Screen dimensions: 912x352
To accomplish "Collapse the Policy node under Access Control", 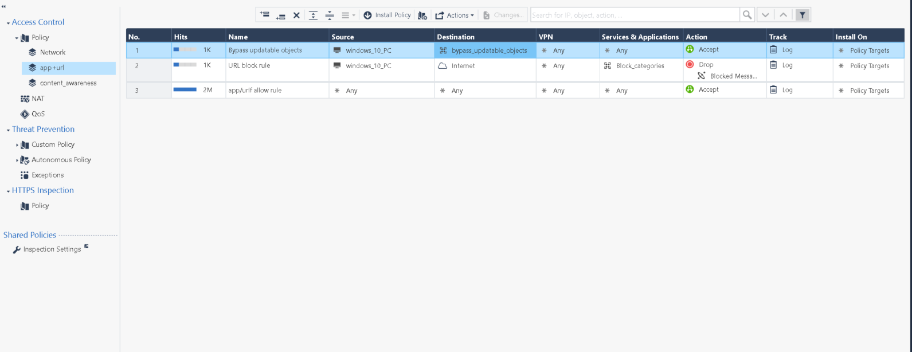I will click(17, 38).
